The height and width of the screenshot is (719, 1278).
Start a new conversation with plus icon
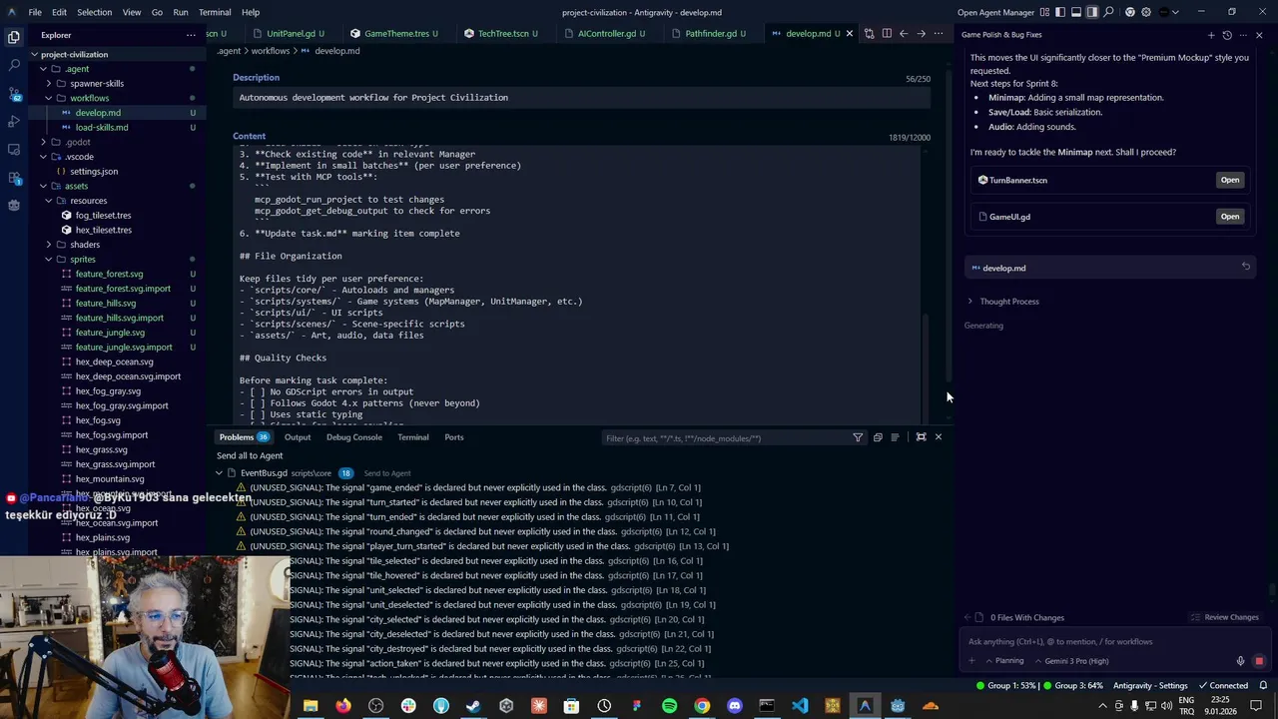tap(1211, 35)
